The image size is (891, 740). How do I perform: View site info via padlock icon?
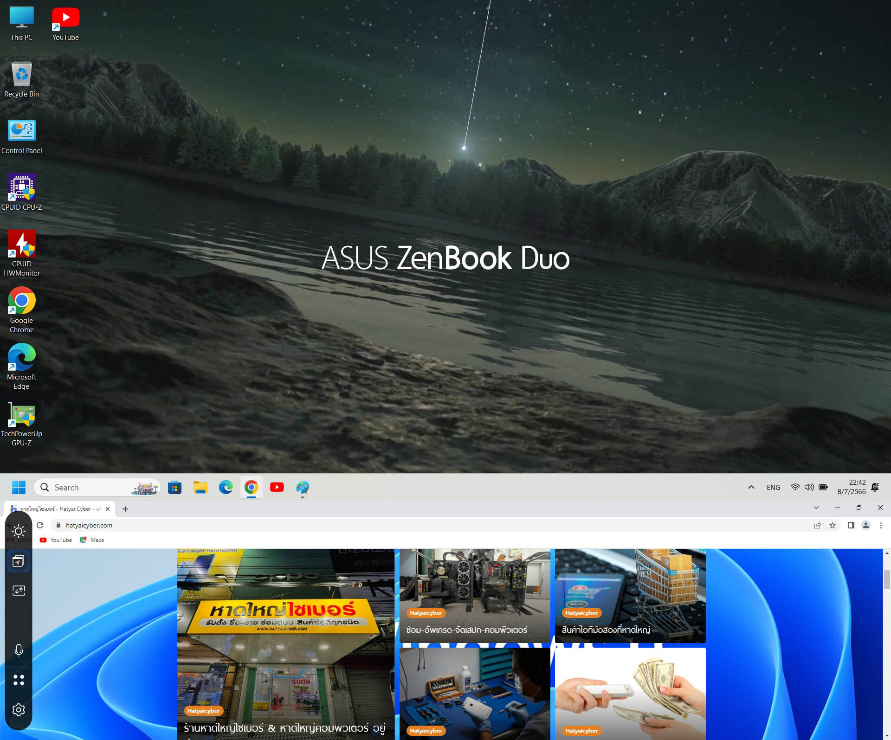(x=58, y=525)
